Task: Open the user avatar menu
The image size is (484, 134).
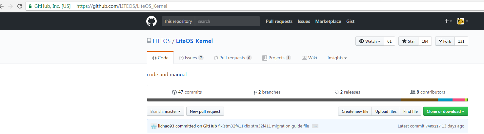Action: (x=462, y=21)
